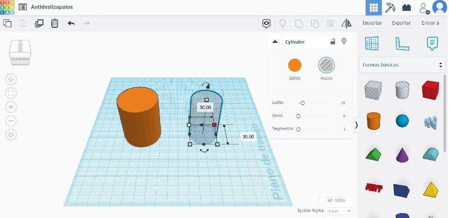The image size is (449, 218).
Task: Invite people with add-user icon
Action: [424, 8]
